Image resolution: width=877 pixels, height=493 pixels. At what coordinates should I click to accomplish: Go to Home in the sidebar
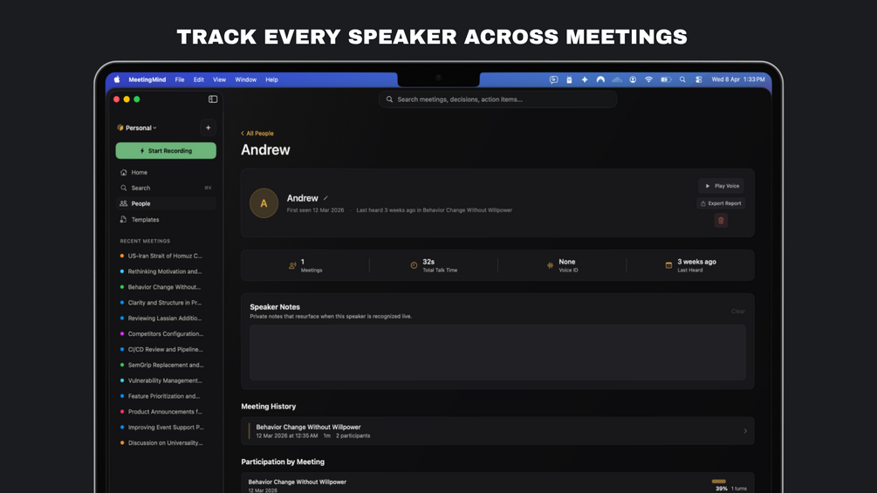pyautogui.click(x=166, y=172)
